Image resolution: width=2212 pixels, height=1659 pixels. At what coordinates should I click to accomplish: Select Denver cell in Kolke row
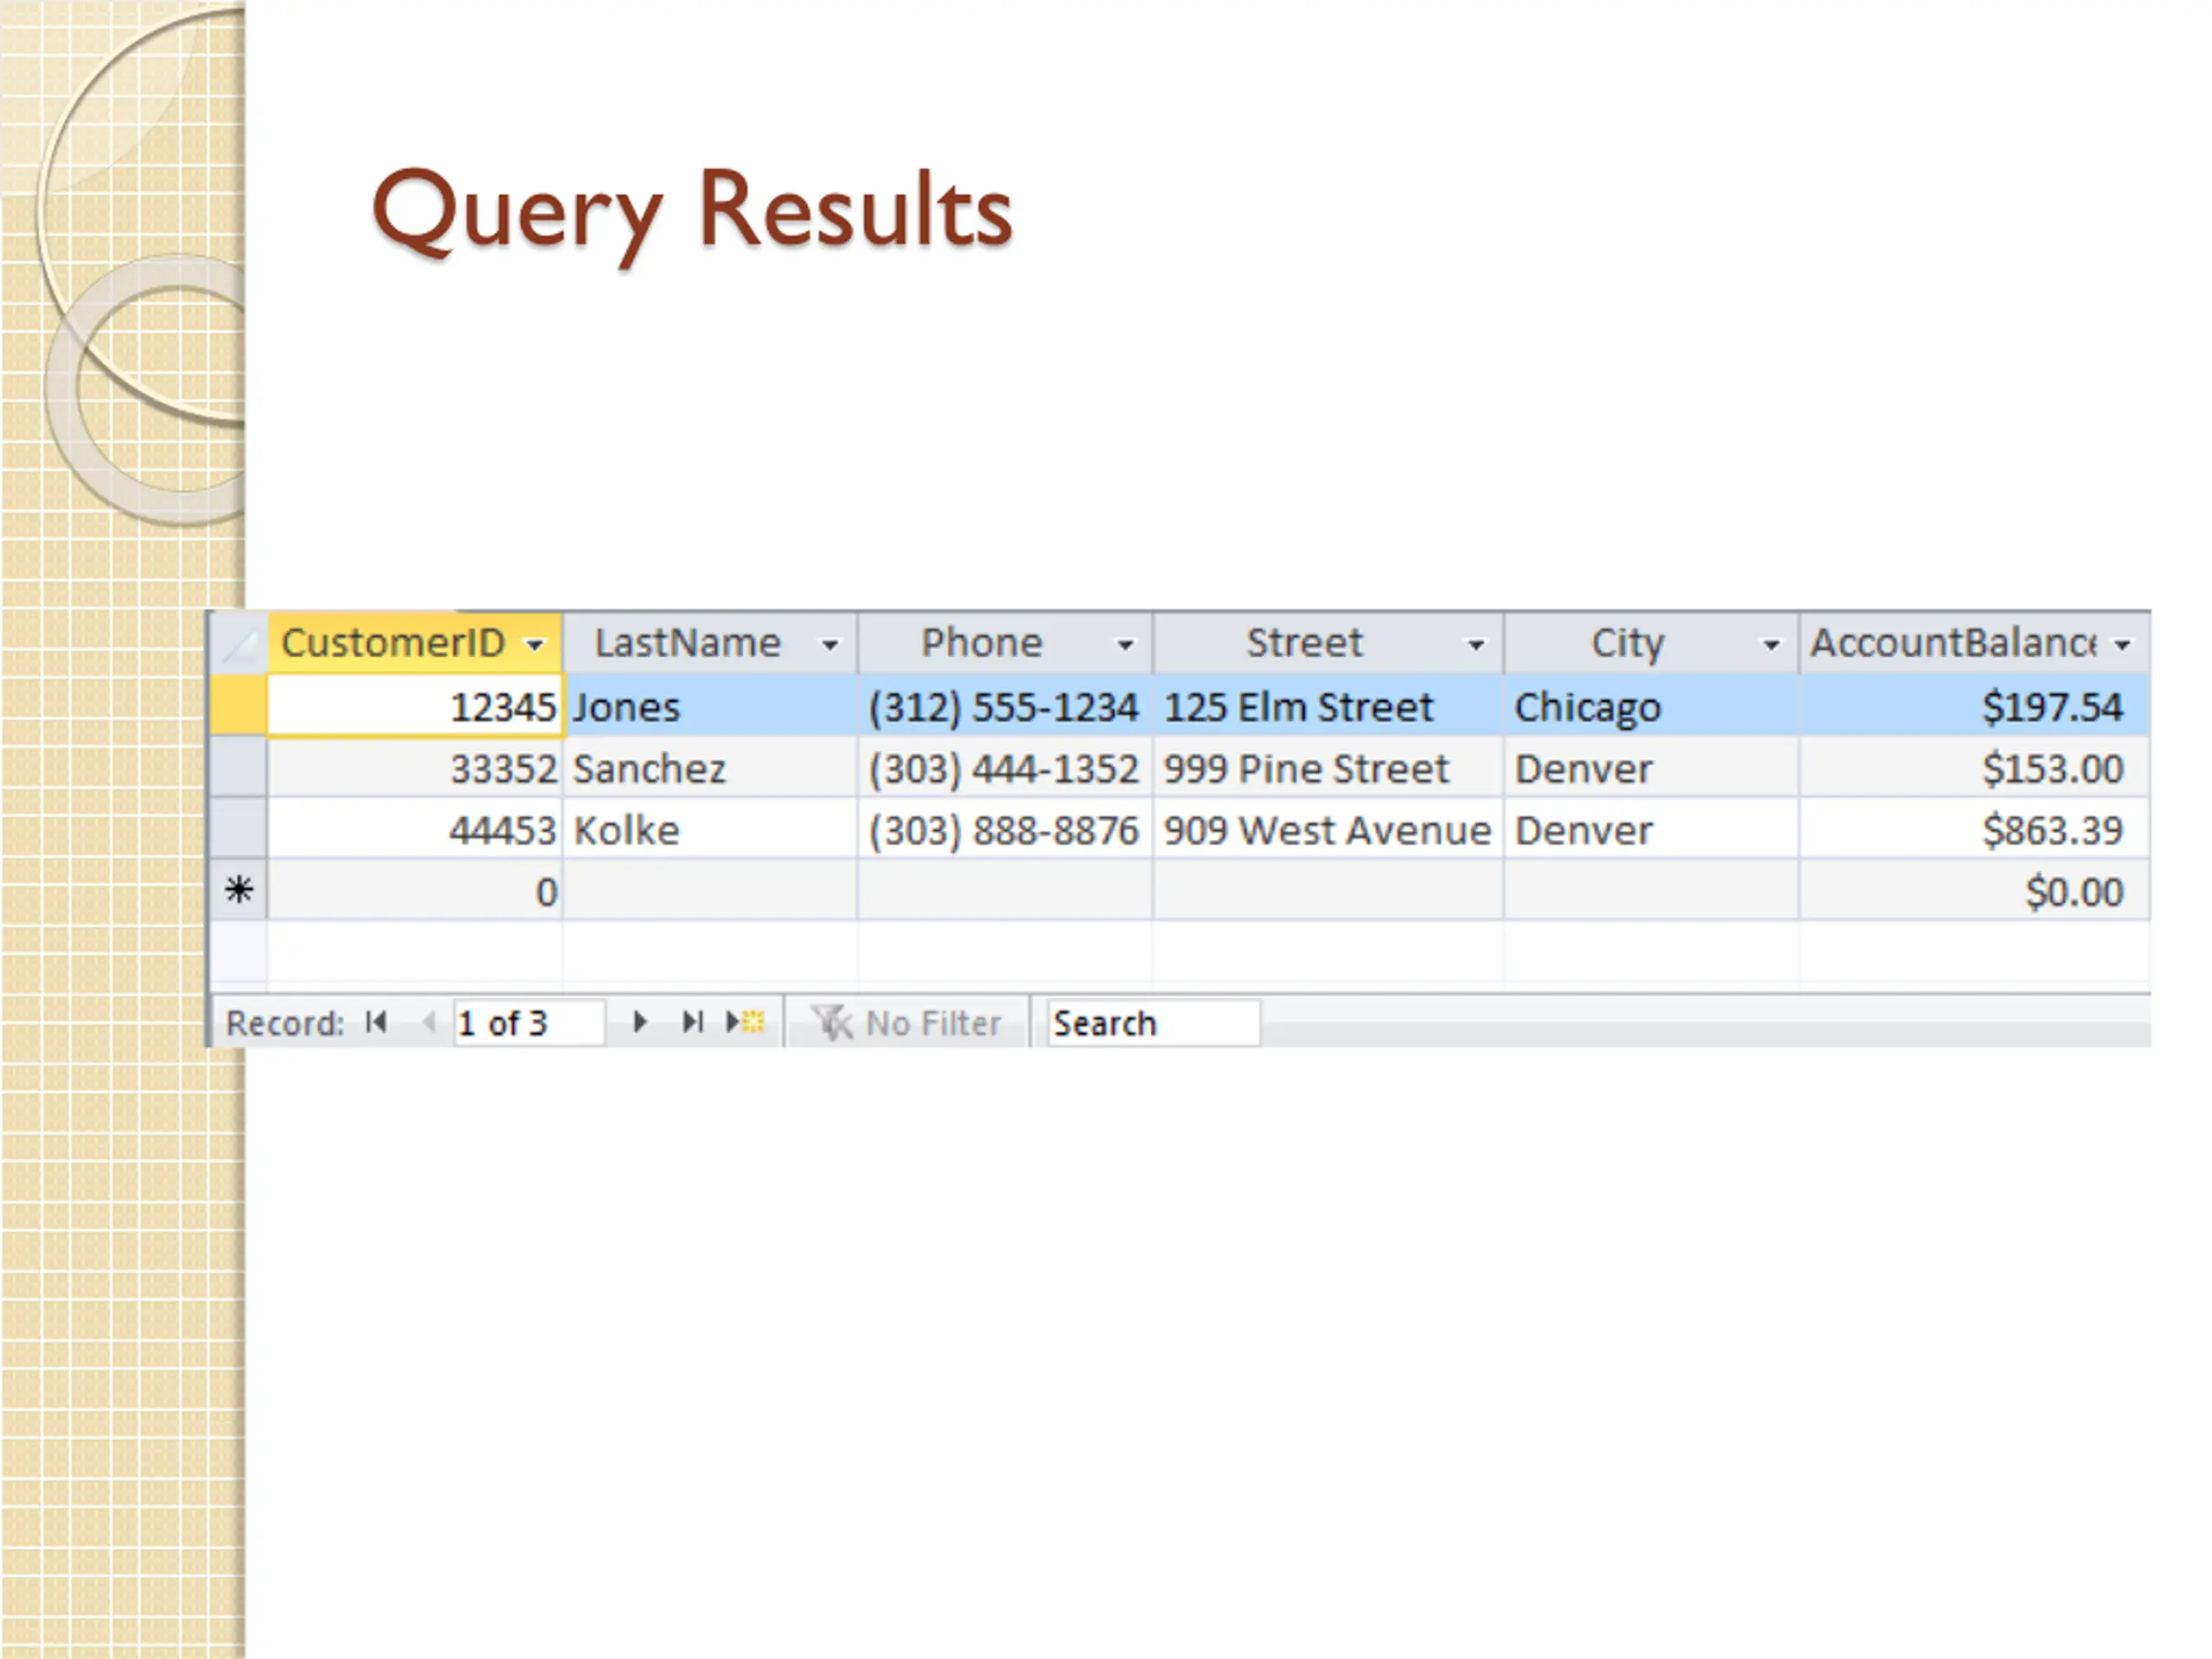[1651, 829]
